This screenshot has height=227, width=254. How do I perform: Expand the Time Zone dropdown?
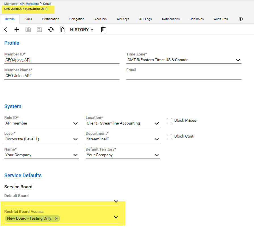tap(238, 60)
